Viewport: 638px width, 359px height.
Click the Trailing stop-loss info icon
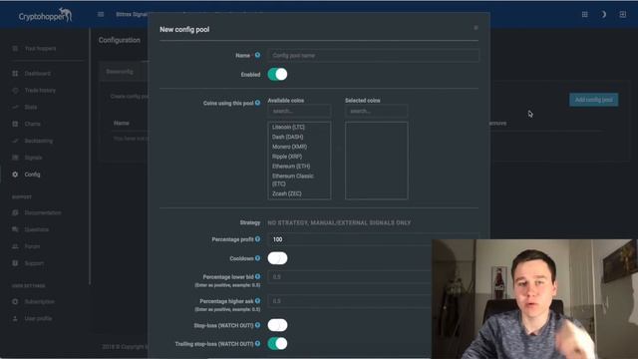point(257,343)
